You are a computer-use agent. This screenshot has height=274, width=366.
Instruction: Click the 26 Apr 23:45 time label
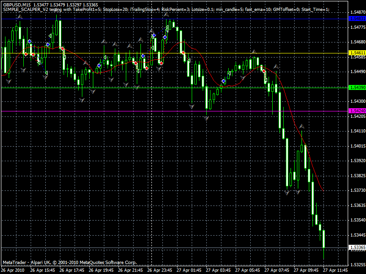[160, 270]
